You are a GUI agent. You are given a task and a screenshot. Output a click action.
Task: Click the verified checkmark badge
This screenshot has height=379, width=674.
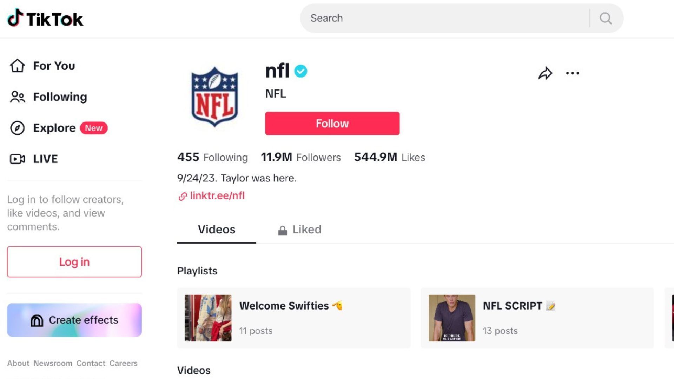click(300, 71)
